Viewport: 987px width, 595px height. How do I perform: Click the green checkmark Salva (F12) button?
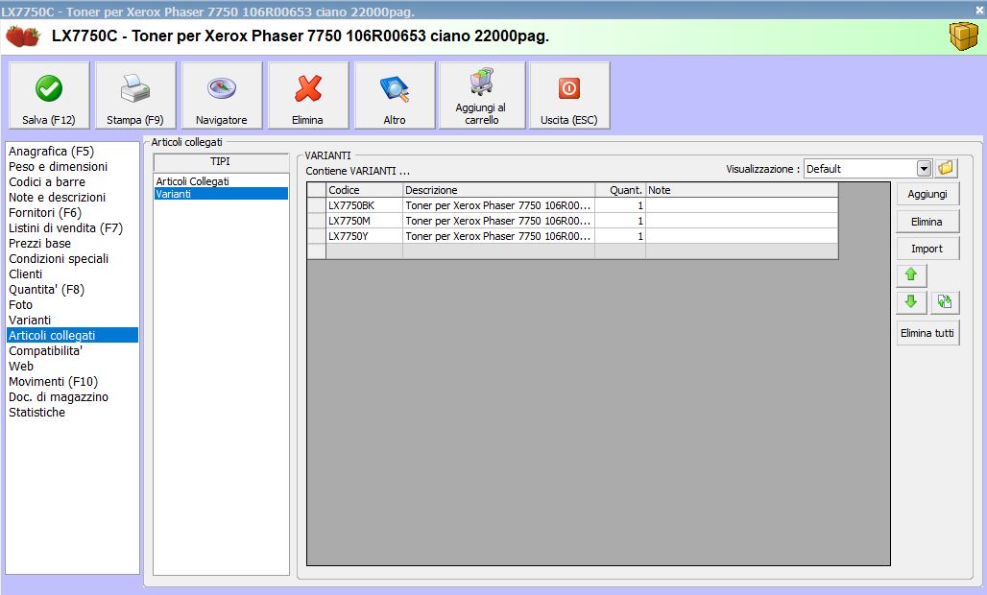point(49,96)
